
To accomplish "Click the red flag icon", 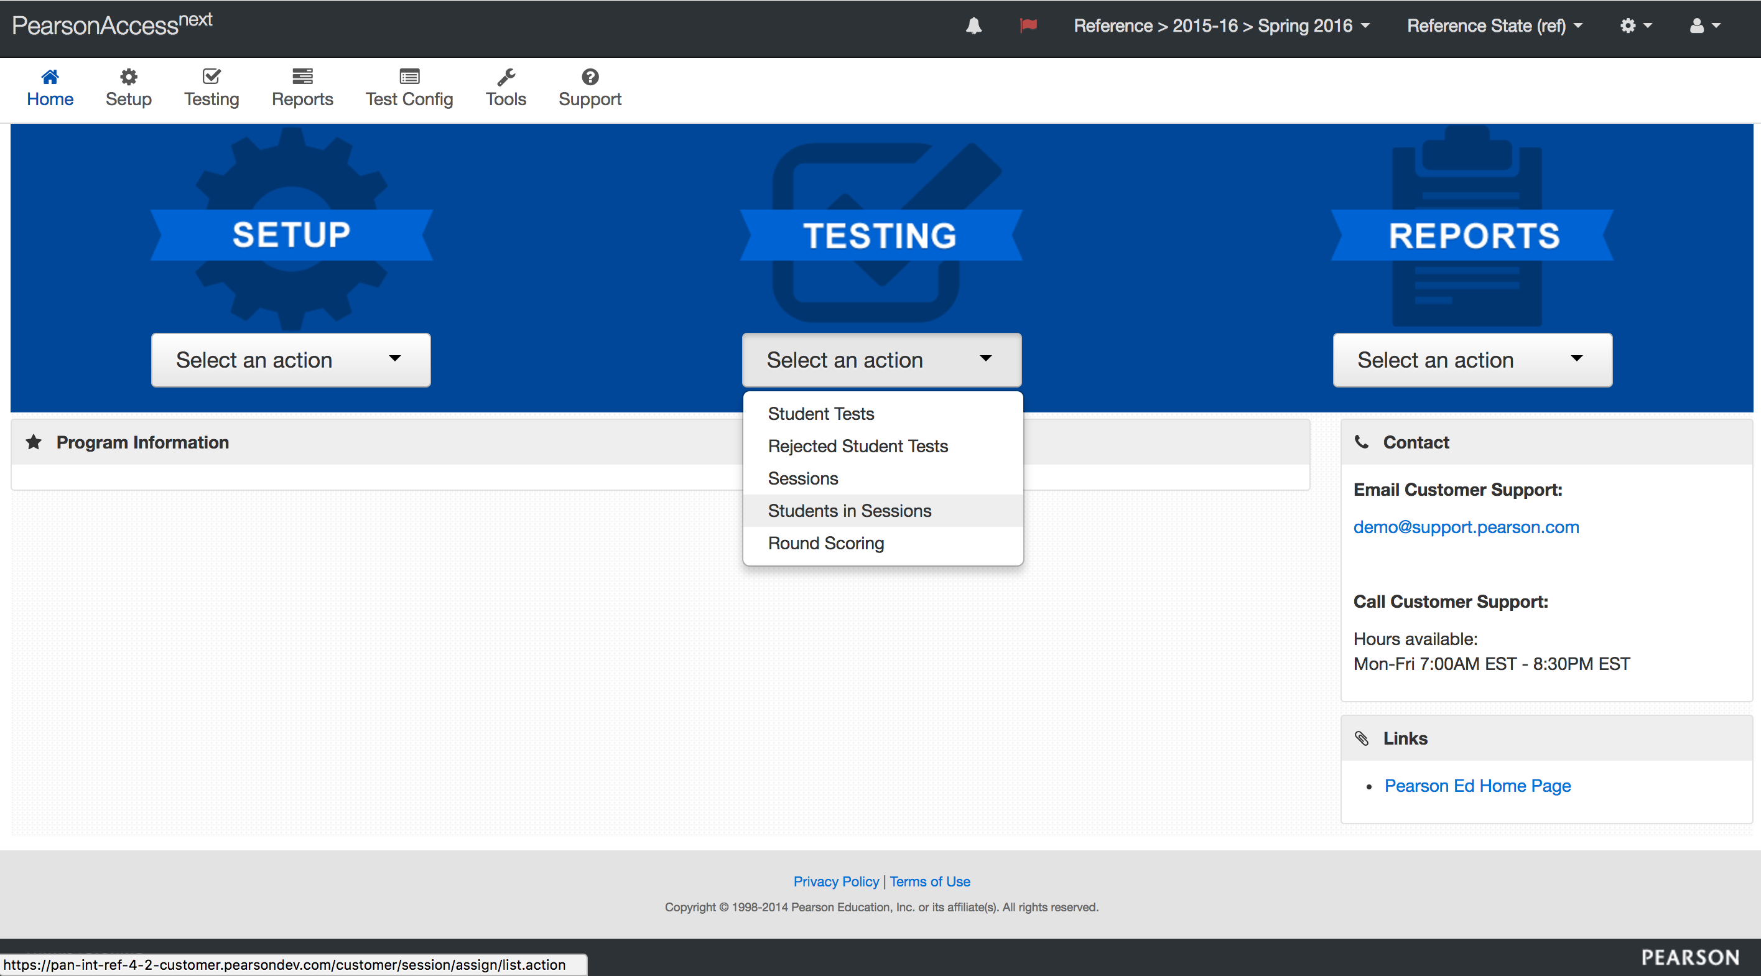I will pos(1028,26).
